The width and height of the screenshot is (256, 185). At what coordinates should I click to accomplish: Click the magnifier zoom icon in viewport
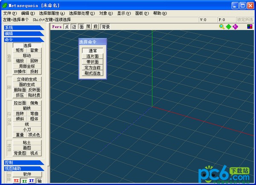[x=222, y=26]
